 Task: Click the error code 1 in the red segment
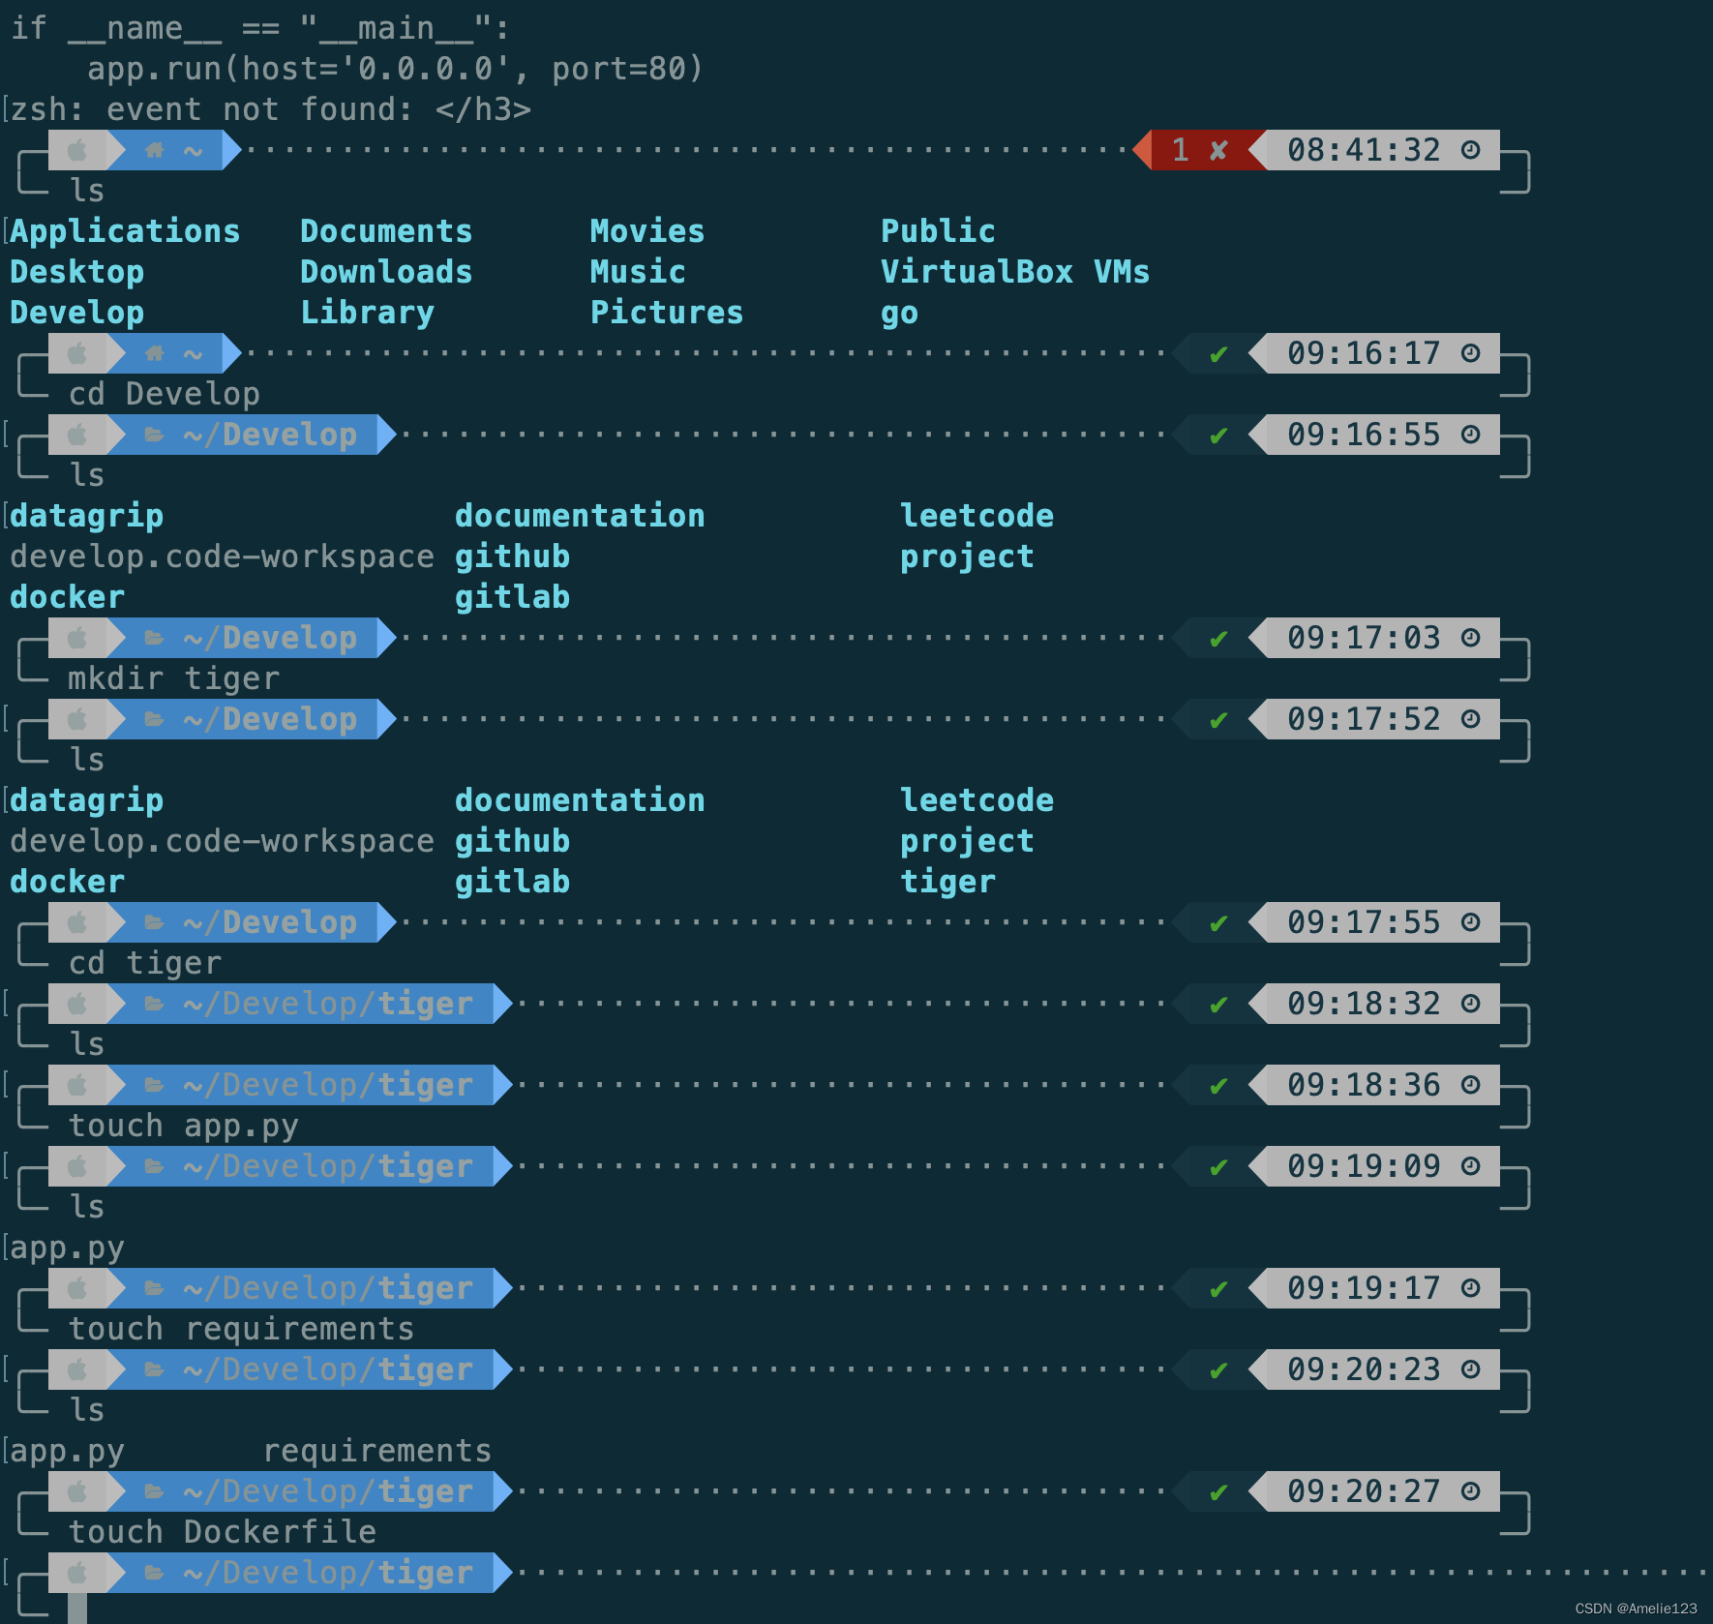pyautogui.click(x=1180, y=150)
